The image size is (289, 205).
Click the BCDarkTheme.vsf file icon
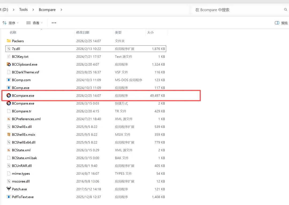click(9, 72)
